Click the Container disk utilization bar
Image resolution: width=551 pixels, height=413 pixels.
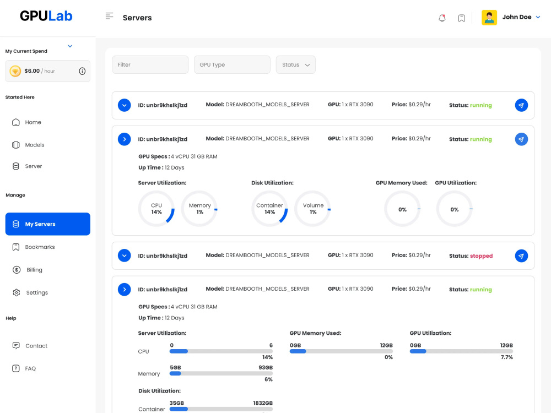221,409
